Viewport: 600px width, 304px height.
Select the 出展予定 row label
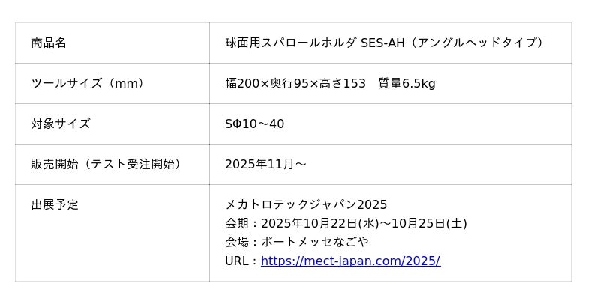(55, 204)
